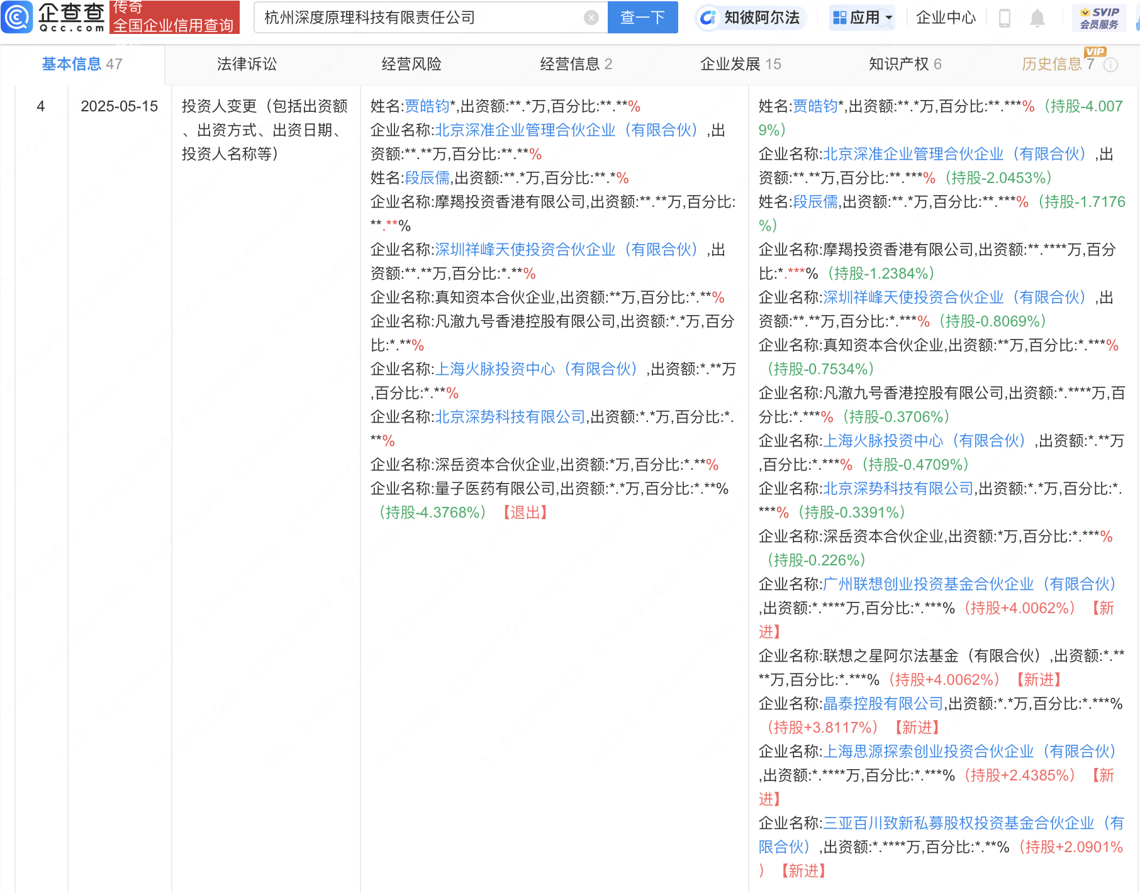Click the info icon beside 历史信息
The width and height of the screenshot is (1140, 893).
(1110, 64)
